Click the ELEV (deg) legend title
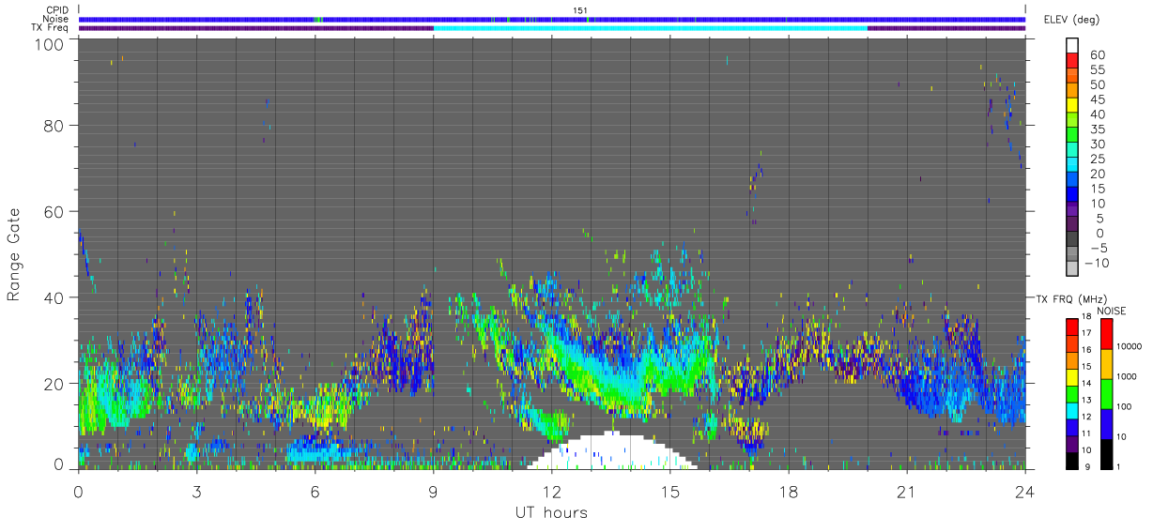The width and height of the screenshot is (1153, 532). (1072, 20)
